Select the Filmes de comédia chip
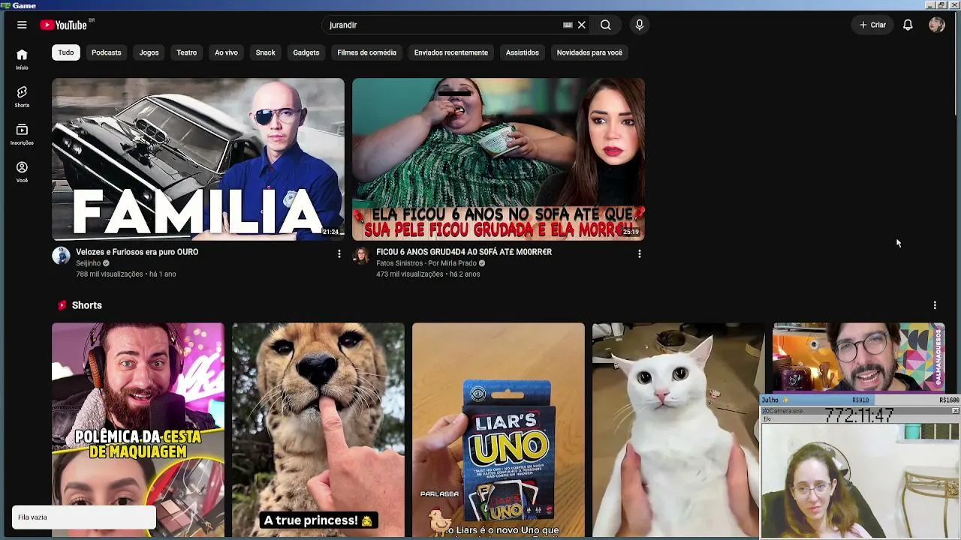Viewport: 961px width, 540px height. [x=366, y=52]
